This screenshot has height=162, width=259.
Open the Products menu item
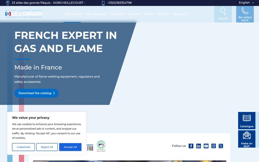click(117, 14)
